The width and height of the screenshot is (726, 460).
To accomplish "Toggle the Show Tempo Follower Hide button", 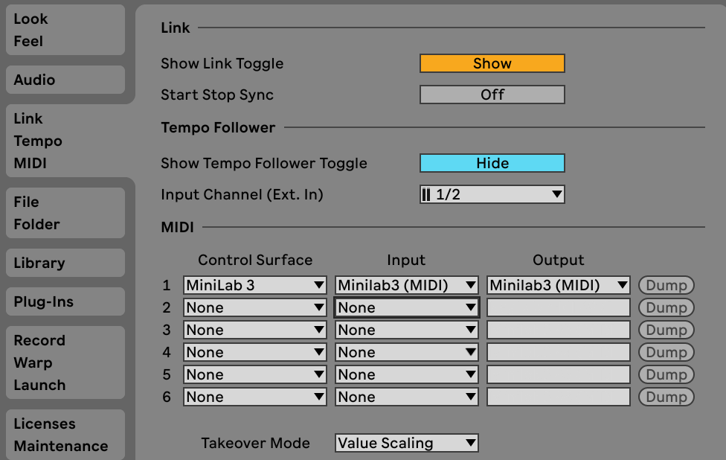I will click(x=492, y=163).
